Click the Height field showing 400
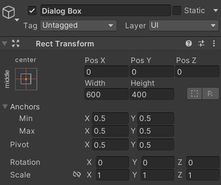Image resolution: width=221 pixels, height=185 pixels. (x=152, y=94)
